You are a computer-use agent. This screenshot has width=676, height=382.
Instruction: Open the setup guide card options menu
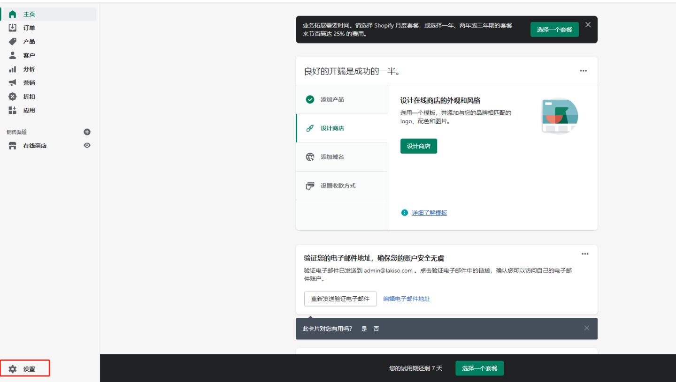[584, 70]
